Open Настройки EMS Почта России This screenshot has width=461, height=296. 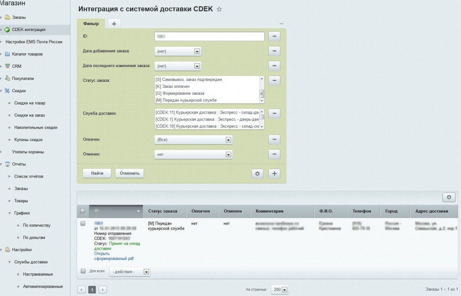tap(34, 42)
